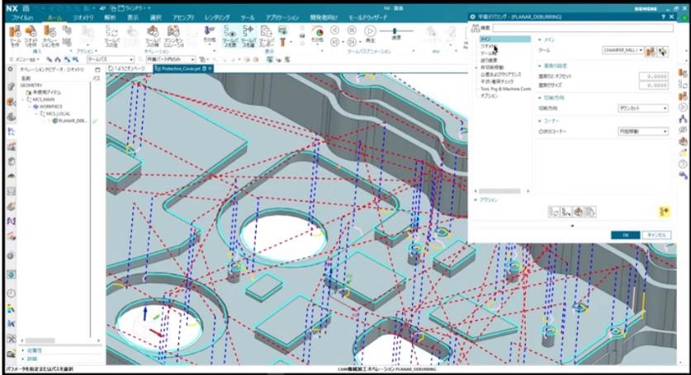The width and height of the screenshot is (691, 375).
Task: Click the chamfer size value field
Action: pyautogui.click(x=654, y=86)
